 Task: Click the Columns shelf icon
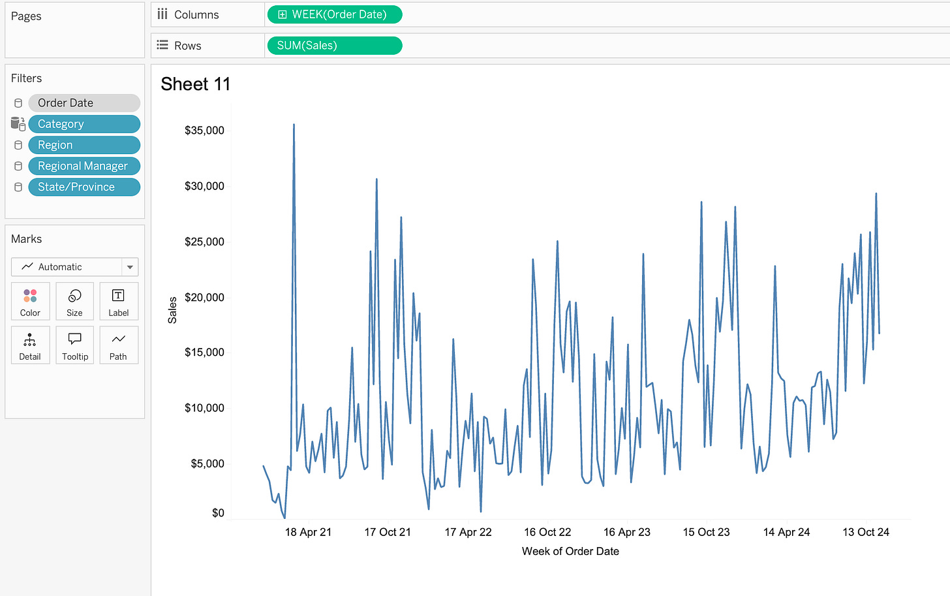[x=162, y=14]
